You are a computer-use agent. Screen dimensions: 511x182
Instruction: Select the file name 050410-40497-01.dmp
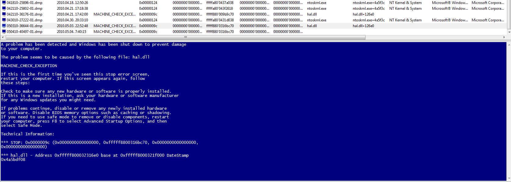25,32
